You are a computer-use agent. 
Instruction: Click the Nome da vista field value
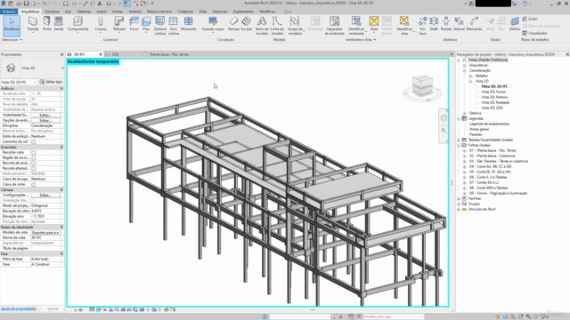pos(45,237)
